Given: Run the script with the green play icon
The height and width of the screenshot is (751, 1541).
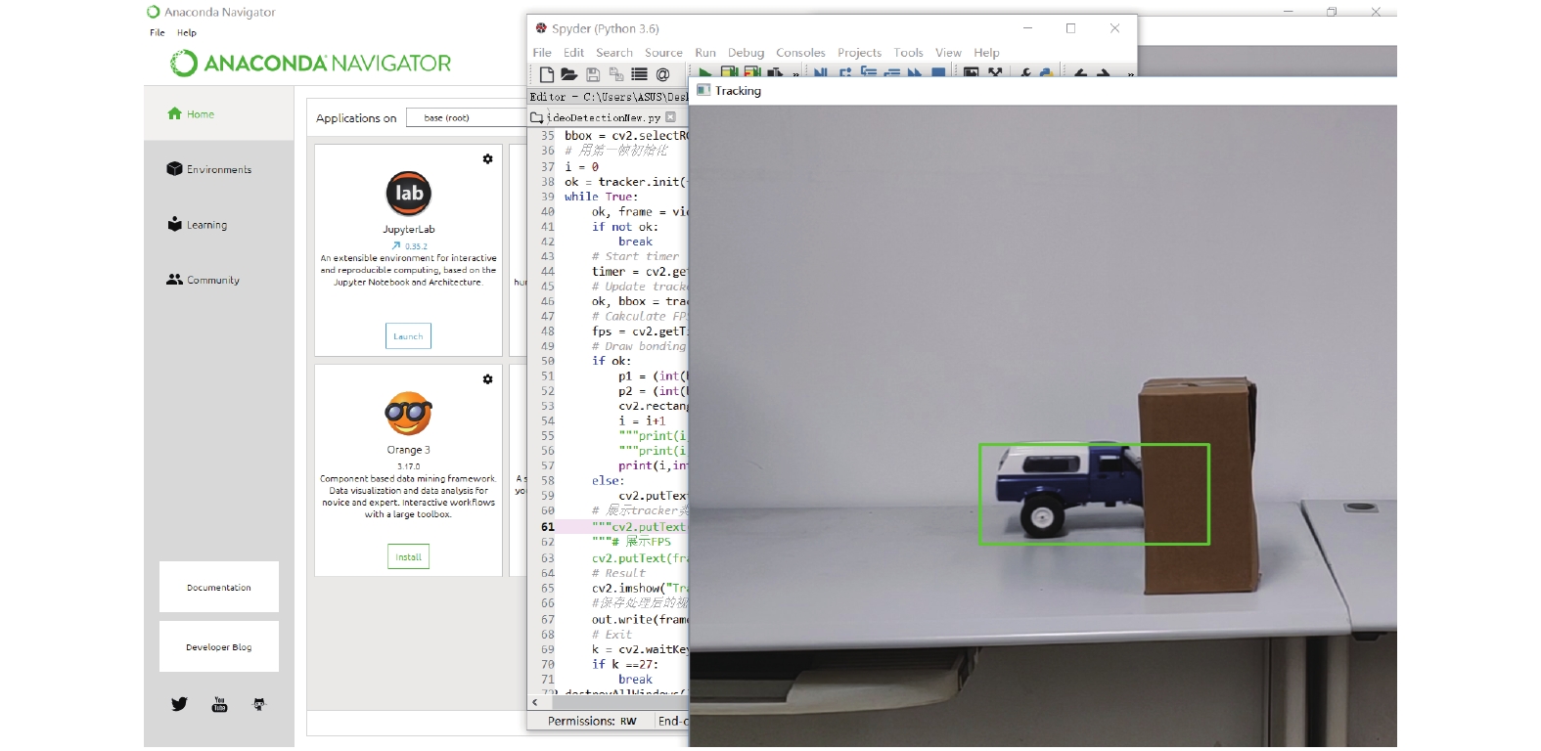Looking at the screenshot, I should 704,74.
